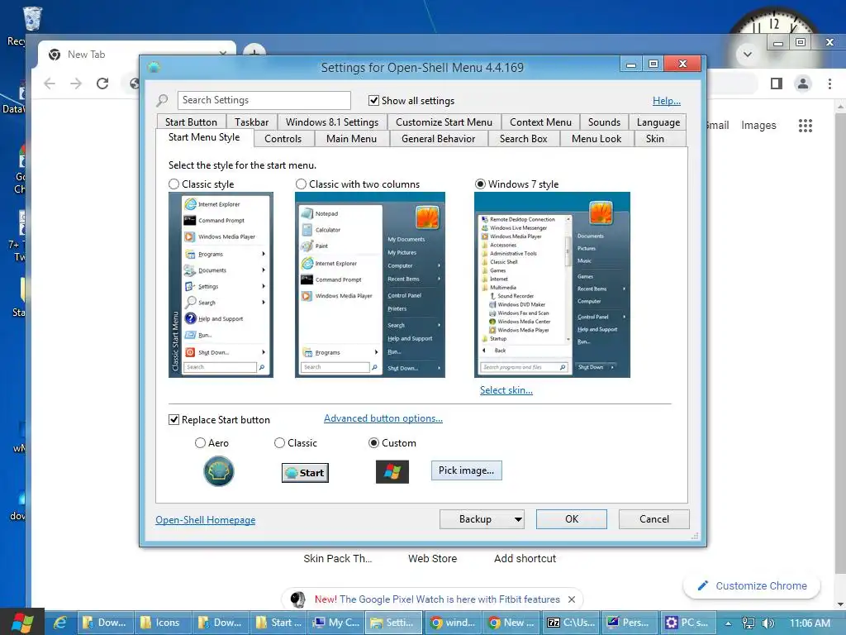This screenshot has width=846, height=635.
Task: Open Images link in Chrome window
Action: [x=758, y=126]
